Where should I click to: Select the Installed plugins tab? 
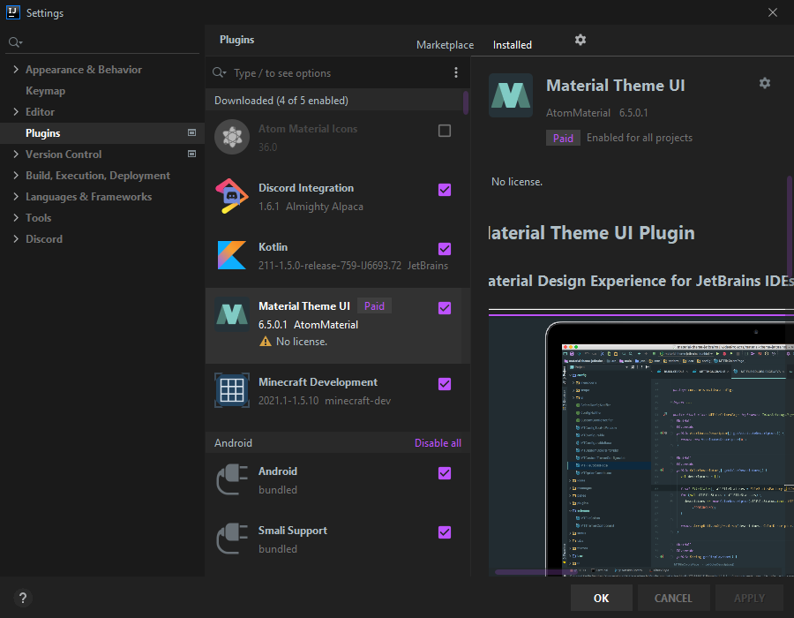pos(512,45)
